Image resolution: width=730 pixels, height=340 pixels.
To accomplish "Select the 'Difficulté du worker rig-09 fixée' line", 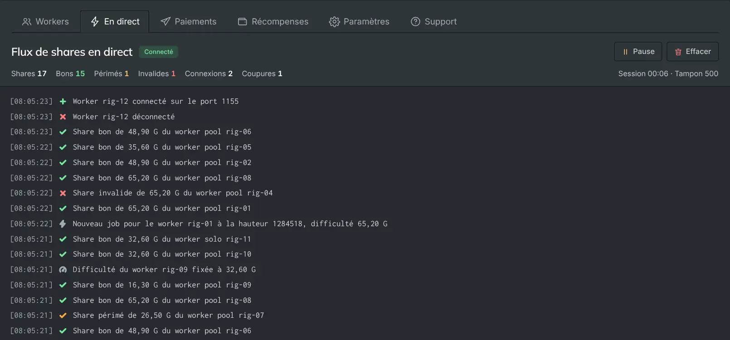I will [164, 270].
